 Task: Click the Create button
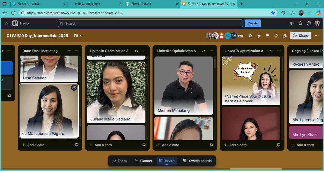click(252, 23)
